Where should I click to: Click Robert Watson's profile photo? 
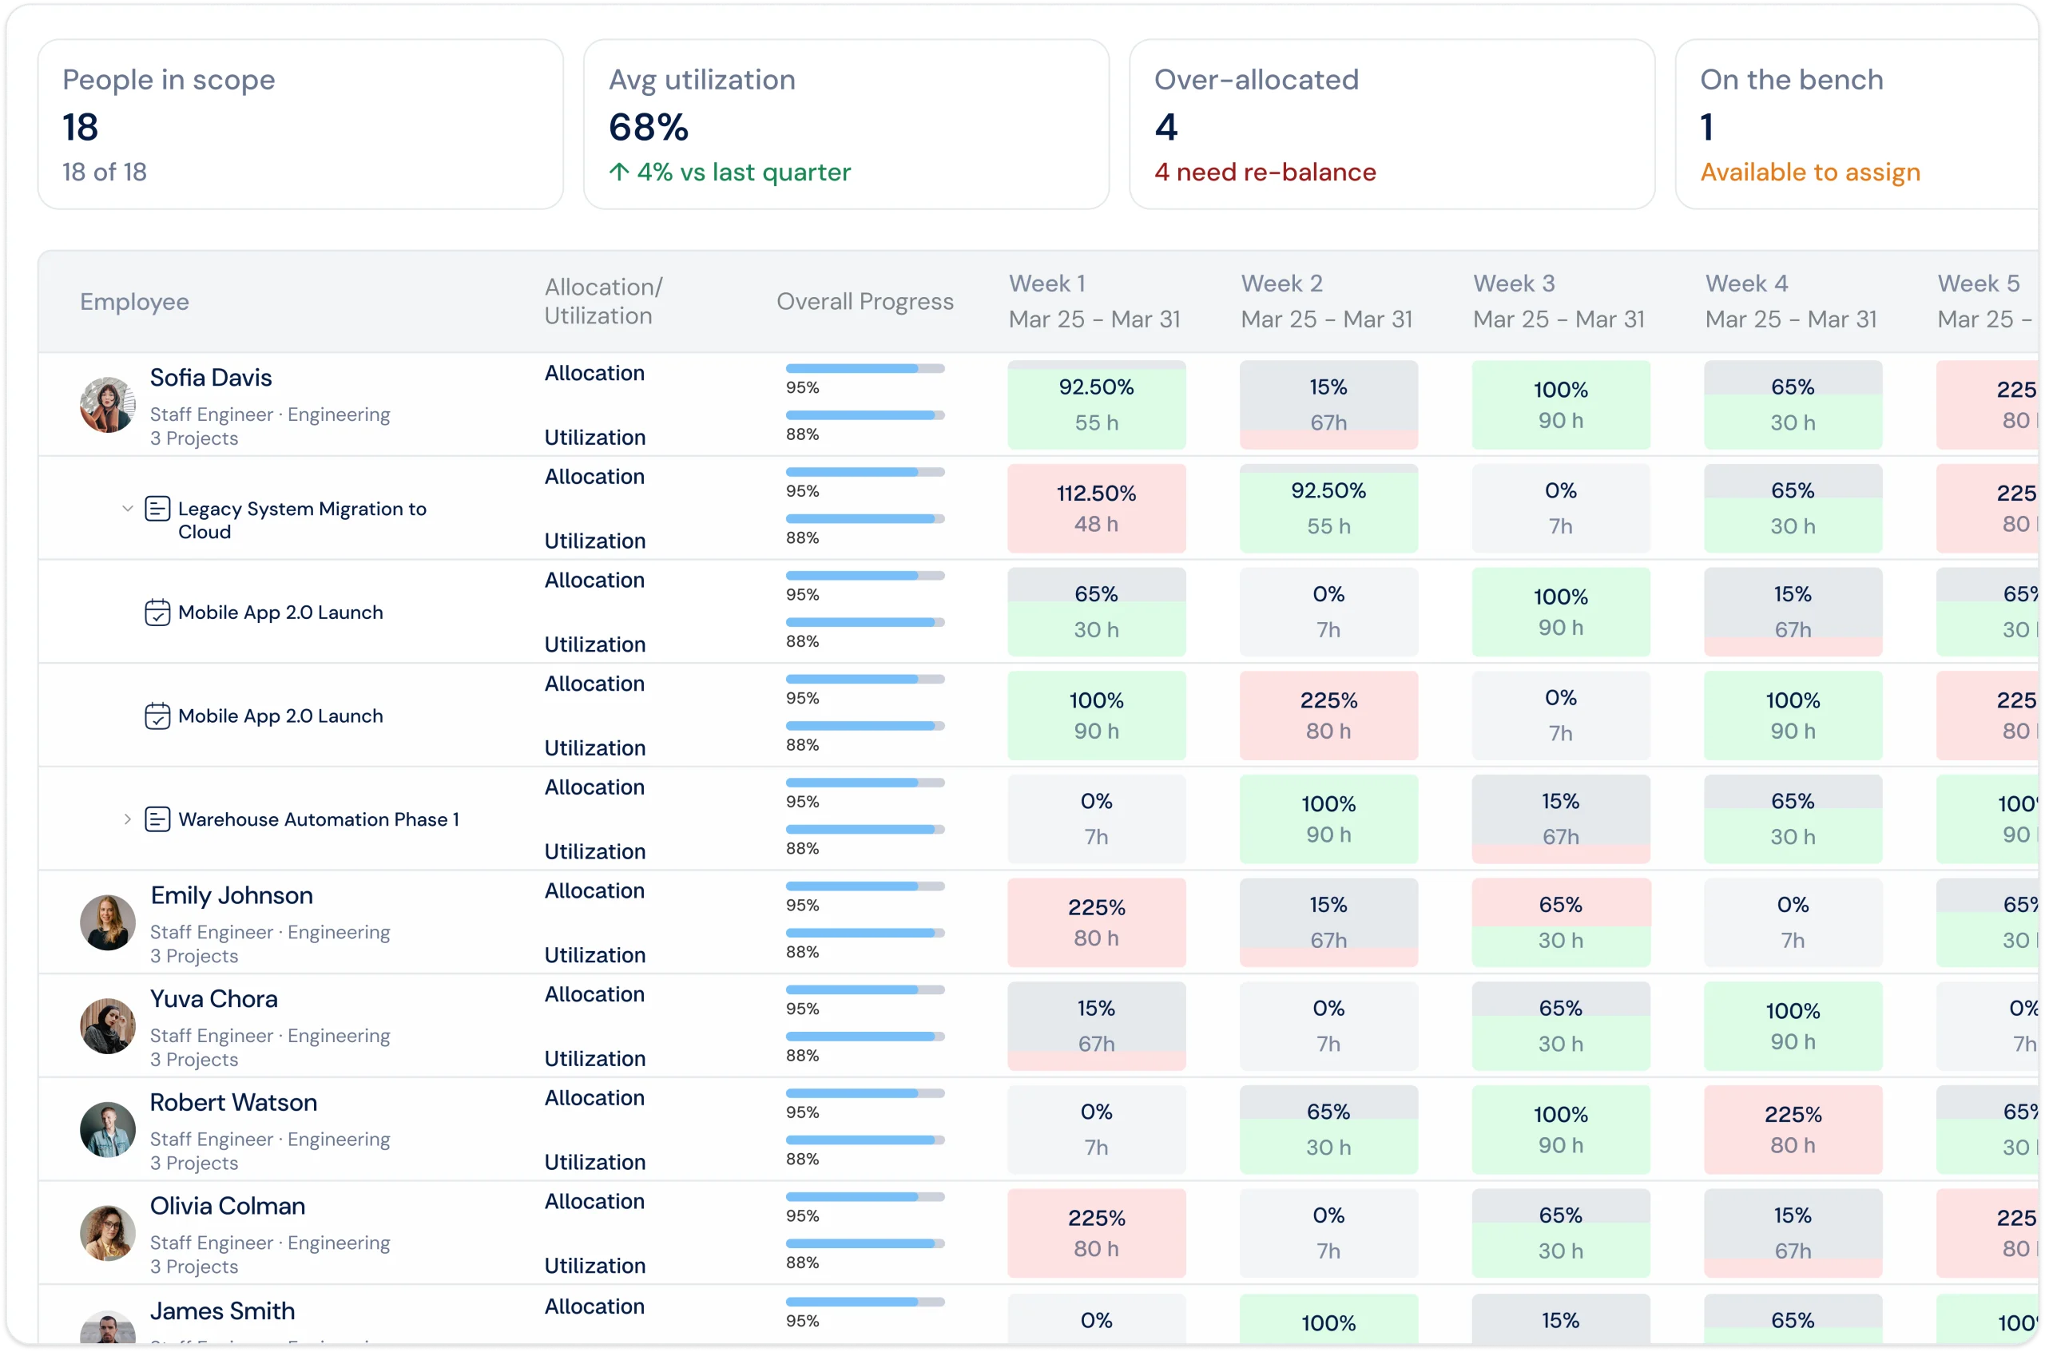(x=108, y=1129)
